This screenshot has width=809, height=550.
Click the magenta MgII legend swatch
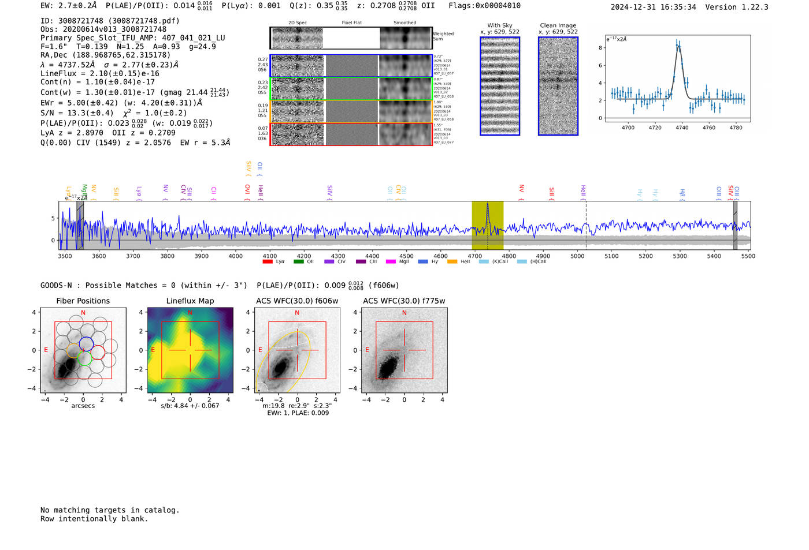pyautogui.click(x=391, y=262)
